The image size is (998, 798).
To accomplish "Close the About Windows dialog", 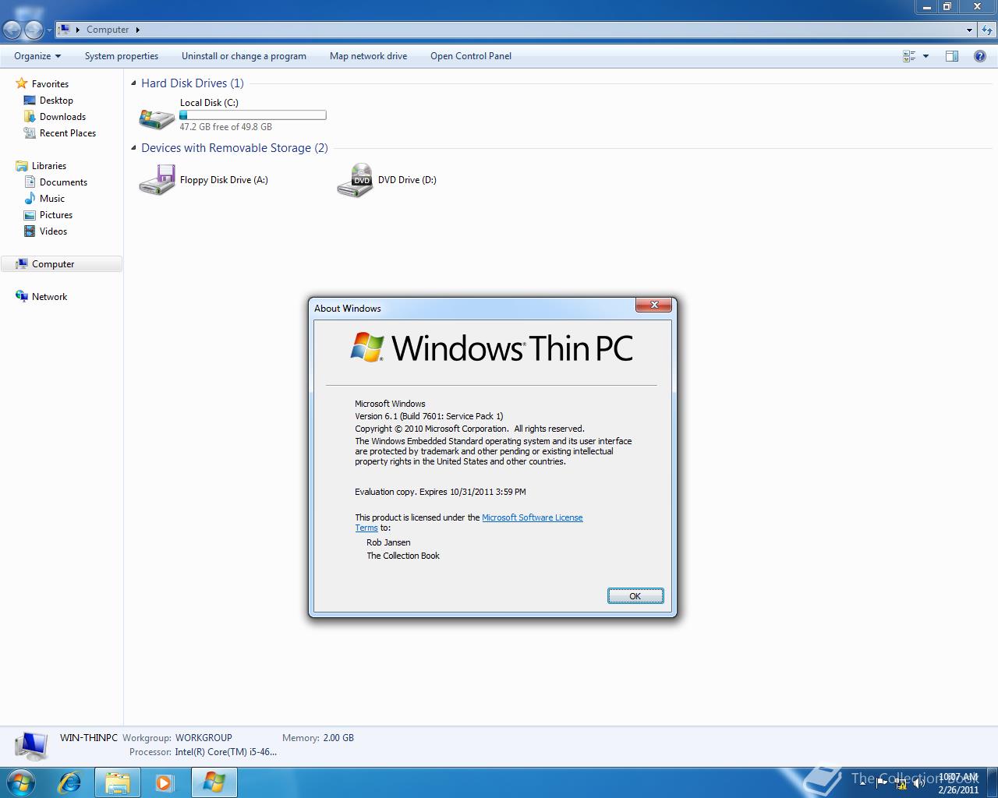I will [654, 305].
